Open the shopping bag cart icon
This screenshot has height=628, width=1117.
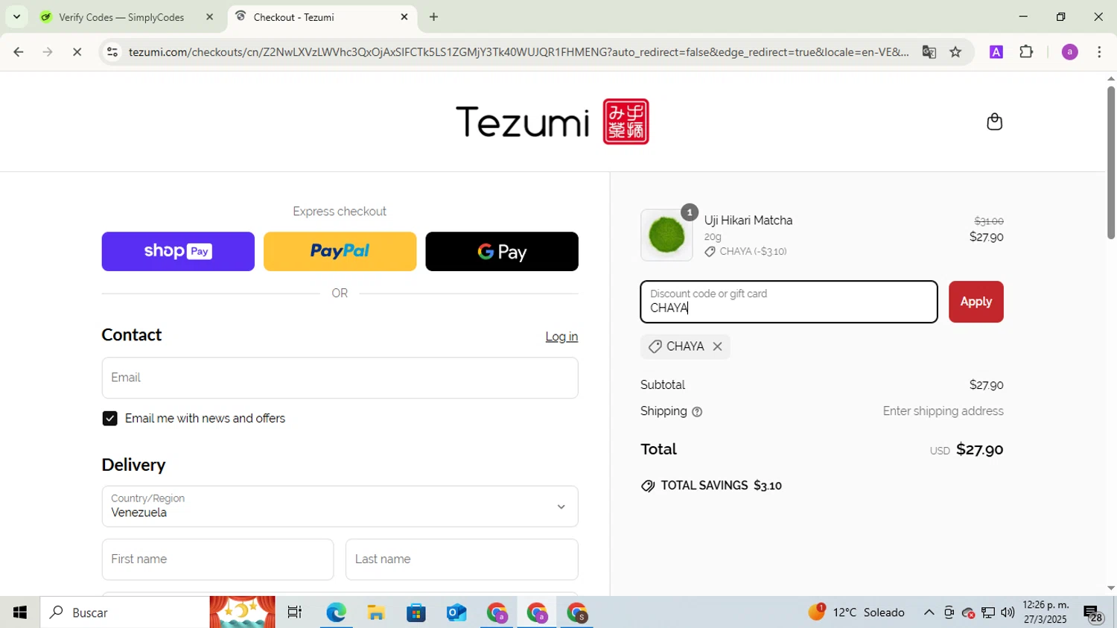pyautogui.click(x=994, y=121)
